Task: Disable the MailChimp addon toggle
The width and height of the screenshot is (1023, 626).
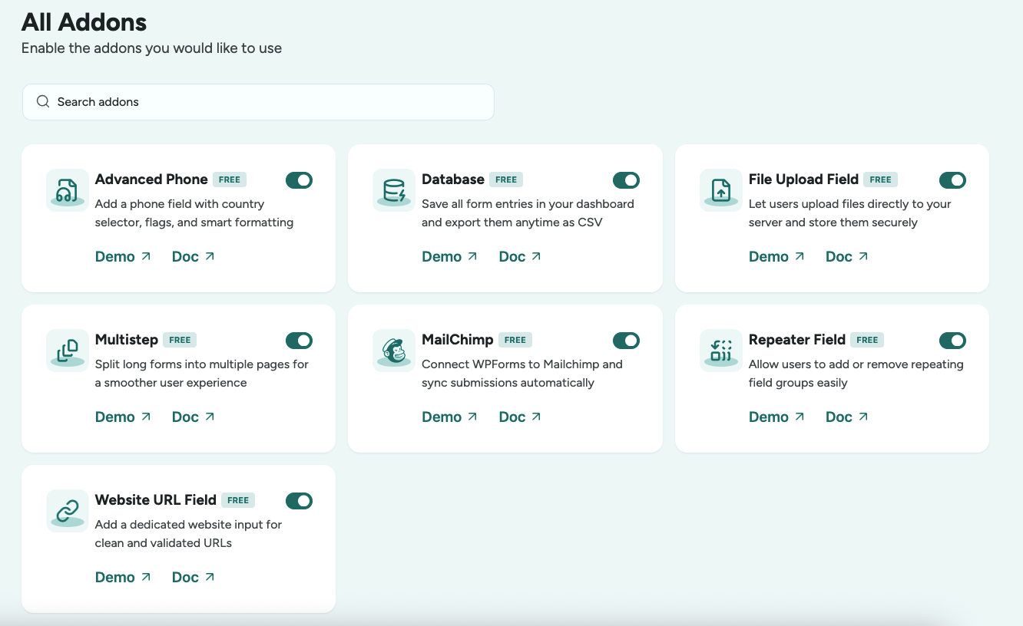Action: pos(627,341)
